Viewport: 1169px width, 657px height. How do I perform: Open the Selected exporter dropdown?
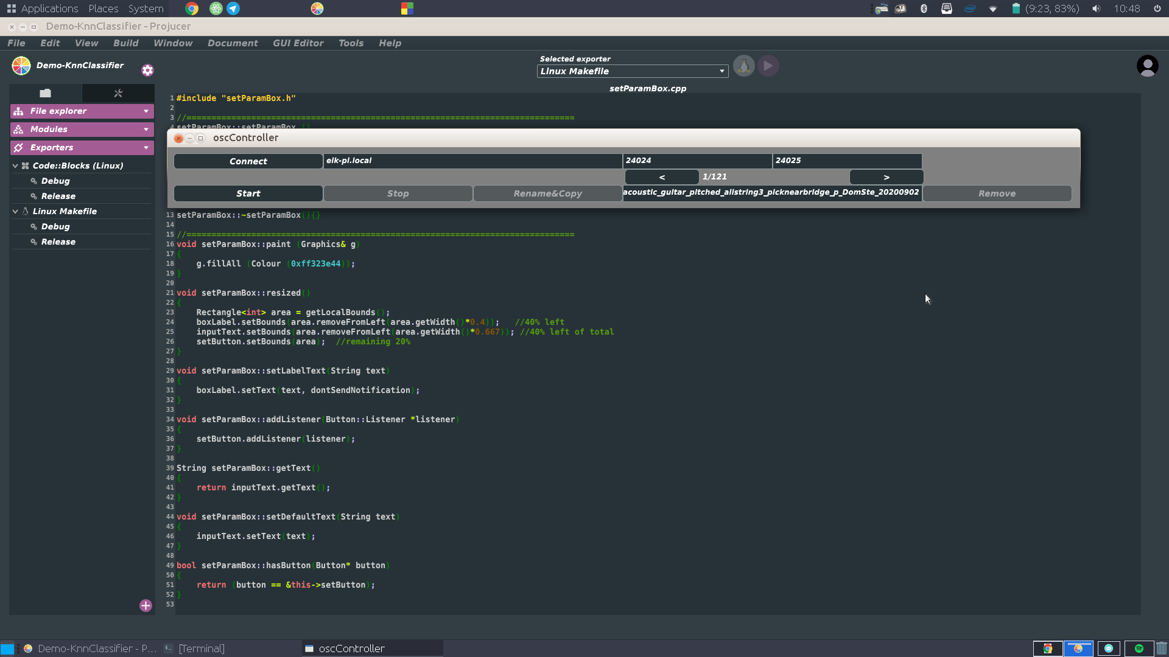(x=632, y=71)
